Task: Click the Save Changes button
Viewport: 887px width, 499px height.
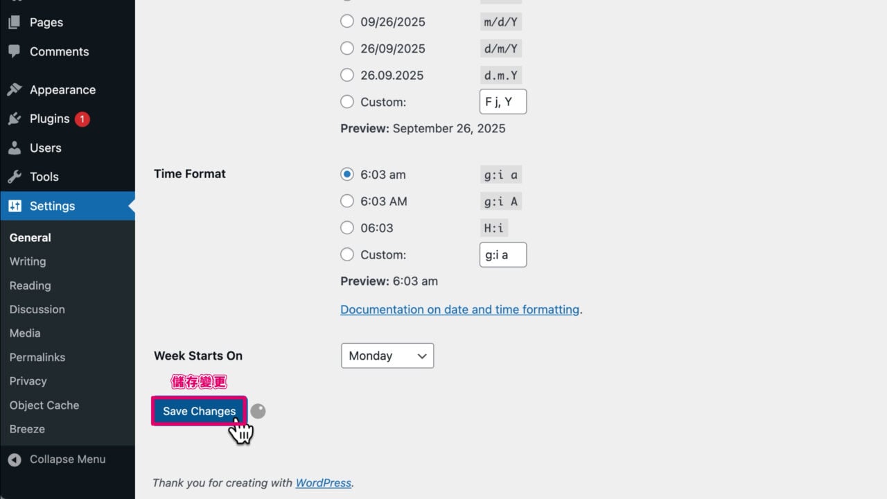Action: point(199,411)
